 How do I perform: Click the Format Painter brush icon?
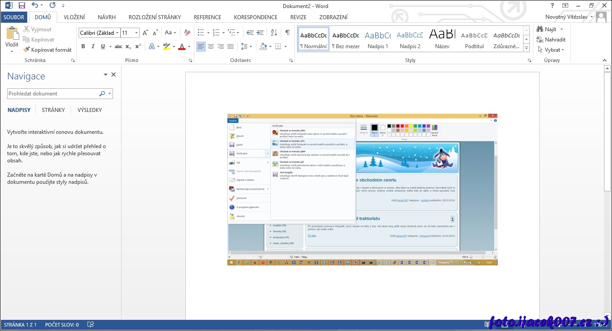click(x=27, y=50)
